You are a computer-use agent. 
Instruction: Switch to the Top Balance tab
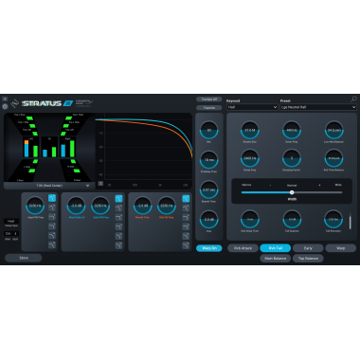point(308,259)
